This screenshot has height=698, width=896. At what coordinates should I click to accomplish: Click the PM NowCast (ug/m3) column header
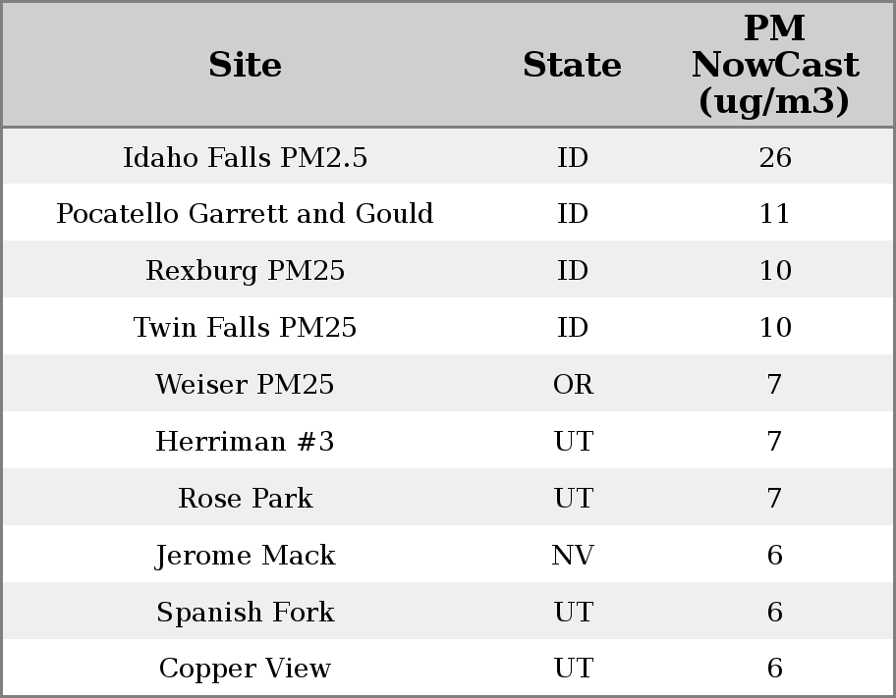pyautogui.click(x=774, y=65)
